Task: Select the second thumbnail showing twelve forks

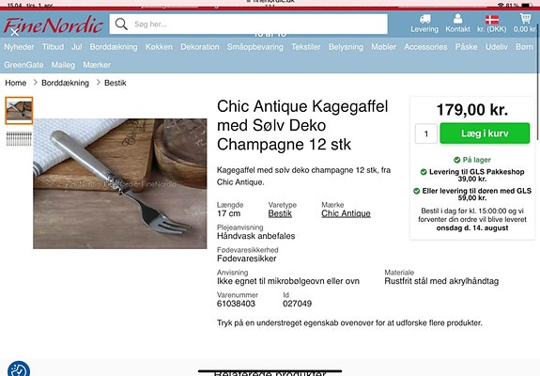Action: pyautogui.click(x=19, y=139)
